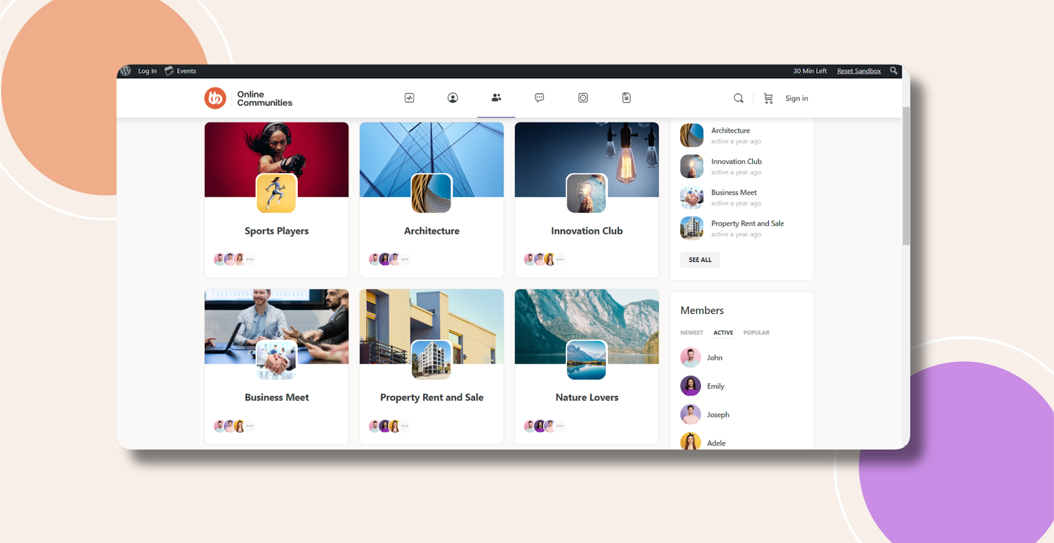Image resolution: width=1054 pixels, height=543 pixels.
Task: Click more members dots on Nature Lovers
Action: [x=560, y=426]
